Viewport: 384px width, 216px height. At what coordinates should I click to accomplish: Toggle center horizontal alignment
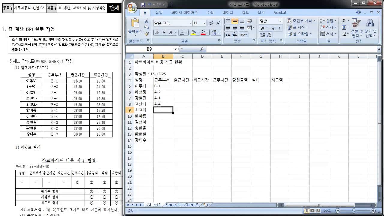[235, 28]
